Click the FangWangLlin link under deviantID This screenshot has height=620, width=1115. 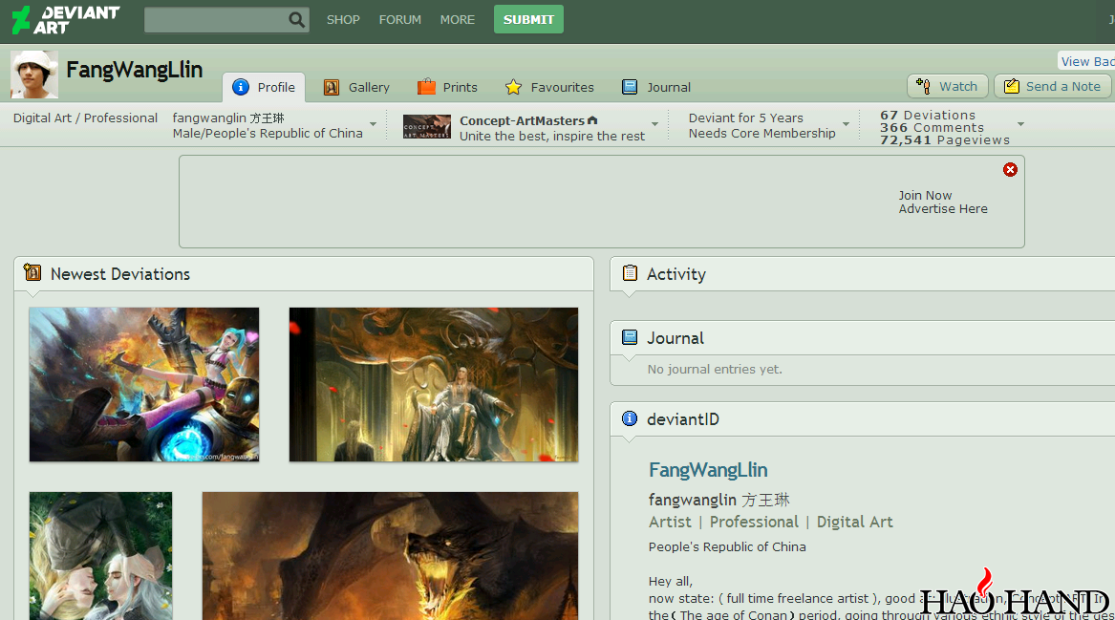(x=708, y=470)
